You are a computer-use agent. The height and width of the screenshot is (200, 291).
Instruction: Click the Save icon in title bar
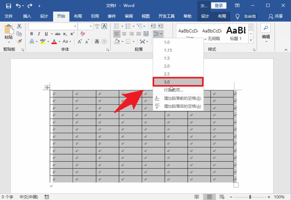tap(9, 5)
